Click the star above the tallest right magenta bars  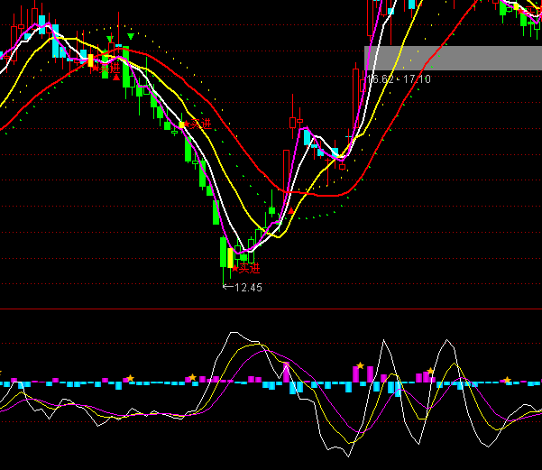click(x=360, y=365)
